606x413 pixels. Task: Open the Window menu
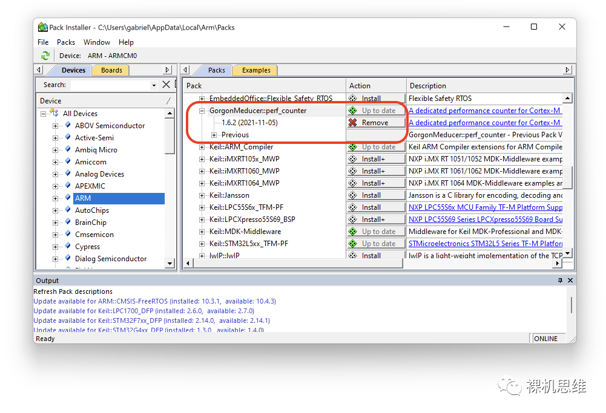[x=97, y=42]
